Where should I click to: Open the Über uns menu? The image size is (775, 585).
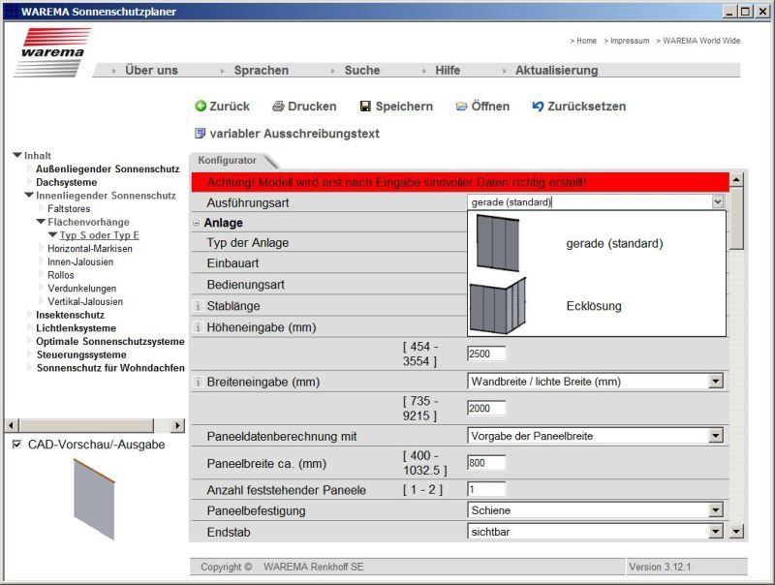pos(151,70)
